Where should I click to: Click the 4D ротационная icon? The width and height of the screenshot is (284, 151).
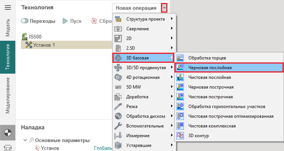tap(118, 77)
